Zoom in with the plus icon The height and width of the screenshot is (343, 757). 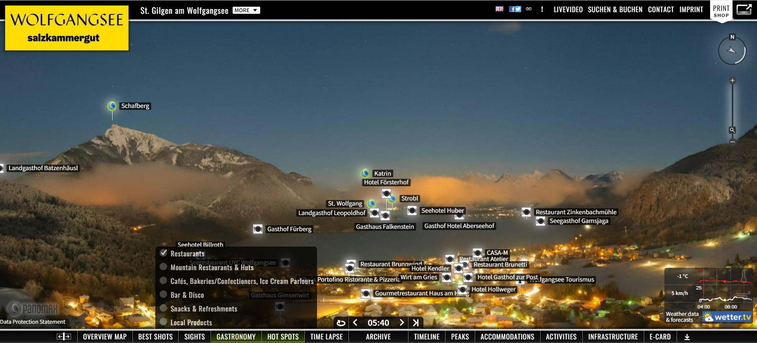[x=732, y=81]
